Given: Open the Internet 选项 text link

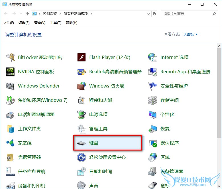Looking at the screenshot, I should (x=174, y=57).
